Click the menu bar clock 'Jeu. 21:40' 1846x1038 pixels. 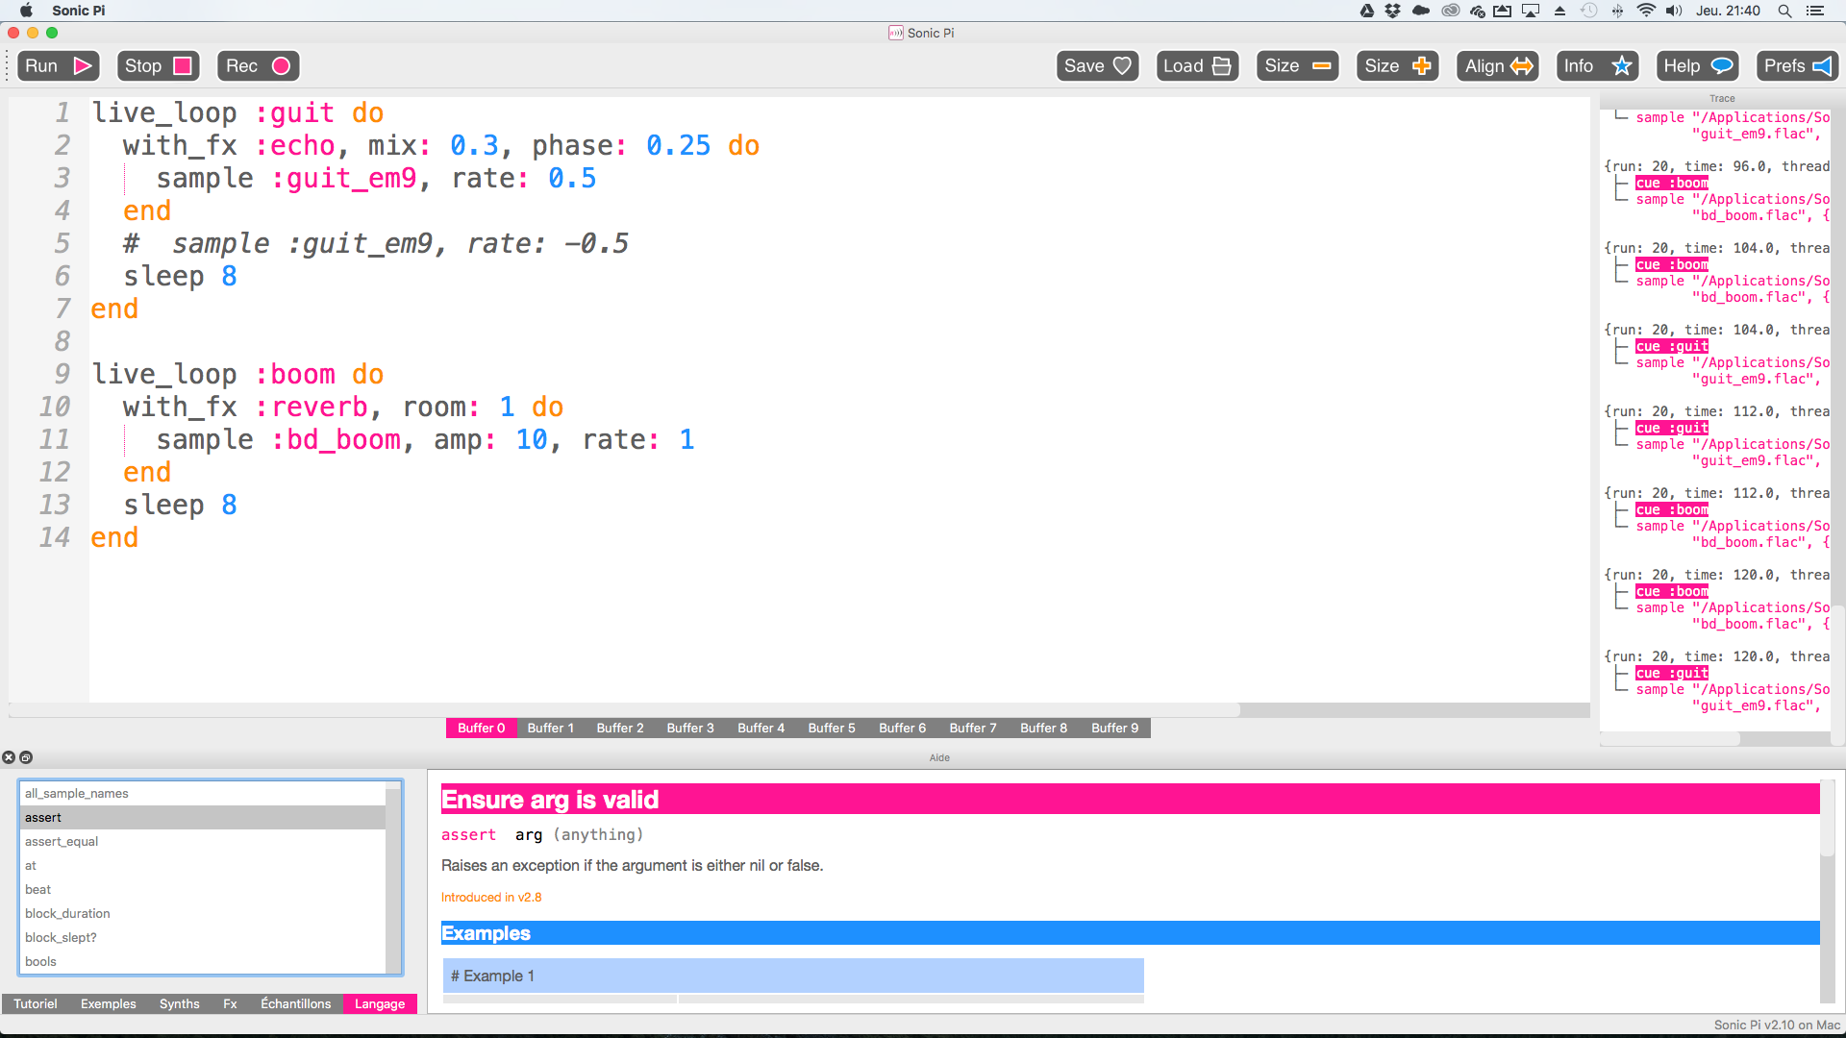coord(1728,11)
